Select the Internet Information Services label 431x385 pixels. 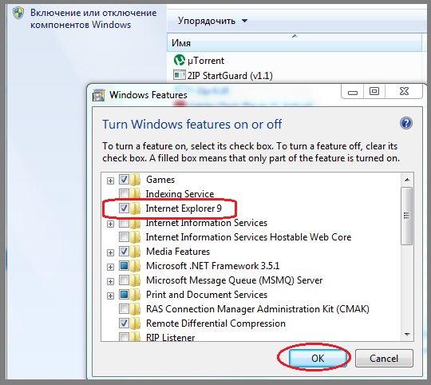coord(207,223)
